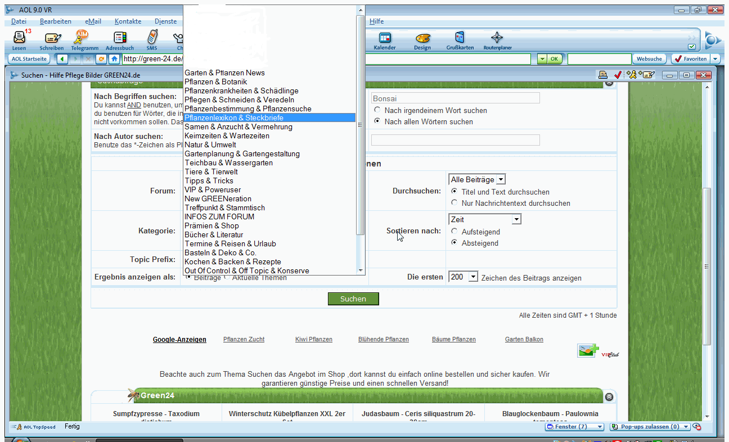This screenshot has width=729, height=442.
Task: Select 'Nur Nachrichtentext durchsuchen' option
Action: [x=454, y=202]
